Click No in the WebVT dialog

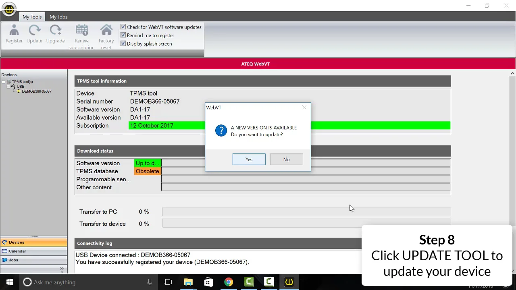coord(286,159)
